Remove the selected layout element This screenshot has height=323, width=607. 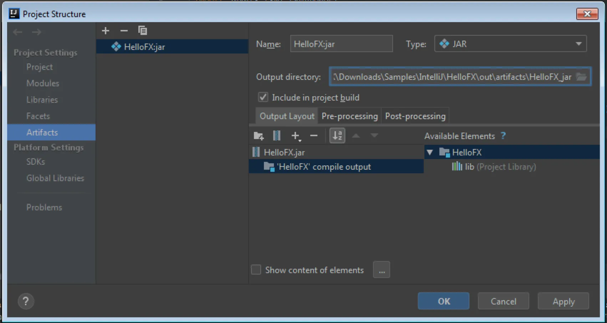point(314,136)
